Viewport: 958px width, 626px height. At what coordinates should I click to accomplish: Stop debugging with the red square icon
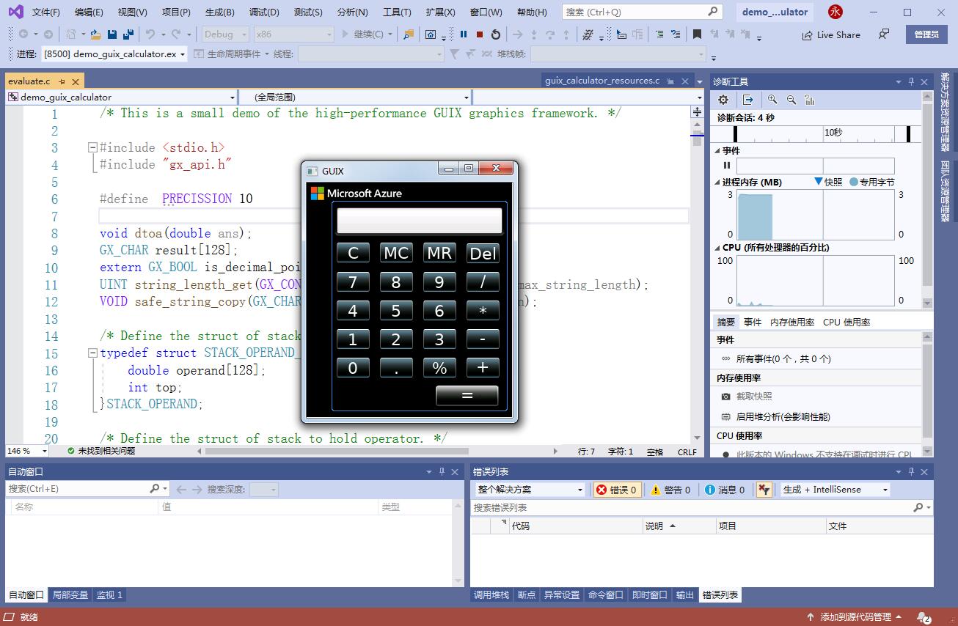pyautogui.click(x=479, y=34)
